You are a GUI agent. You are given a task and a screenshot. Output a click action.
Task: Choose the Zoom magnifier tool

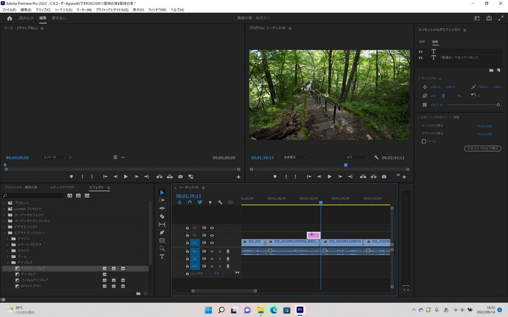pyautogui.click(x=162, y=249)
